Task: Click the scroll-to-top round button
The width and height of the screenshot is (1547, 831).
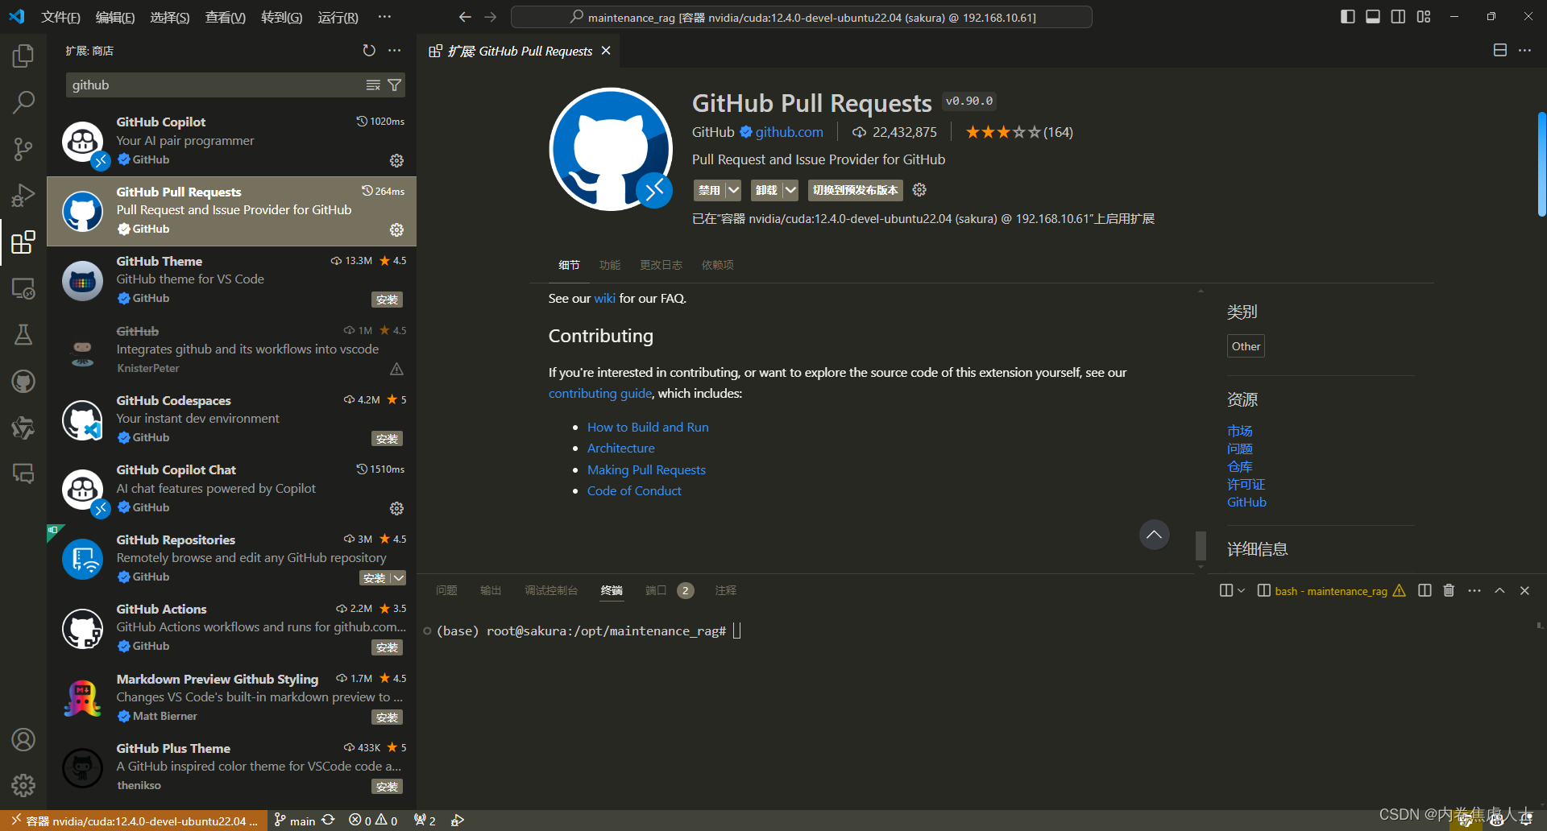Action: [1154, 535]
